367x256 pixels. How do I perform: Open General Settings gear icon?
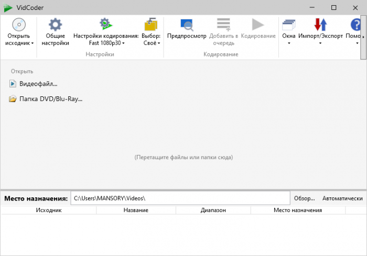(55, 25)
